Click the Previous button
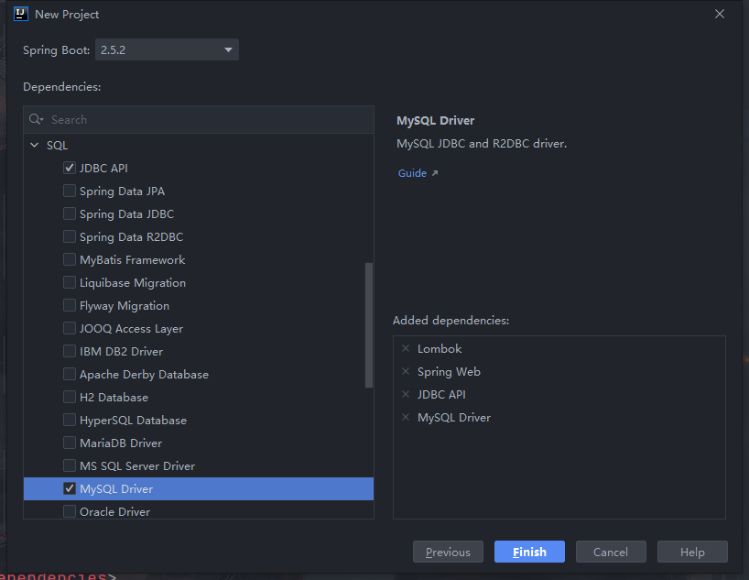Screen dimensions: 749x580 coord(448,552)
